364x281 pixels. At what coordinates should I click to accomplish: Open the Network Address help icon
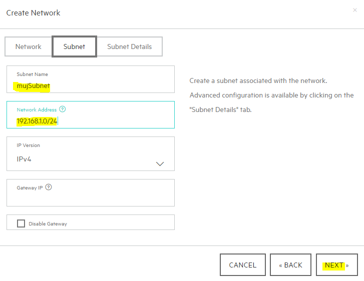tap(63, 109)
